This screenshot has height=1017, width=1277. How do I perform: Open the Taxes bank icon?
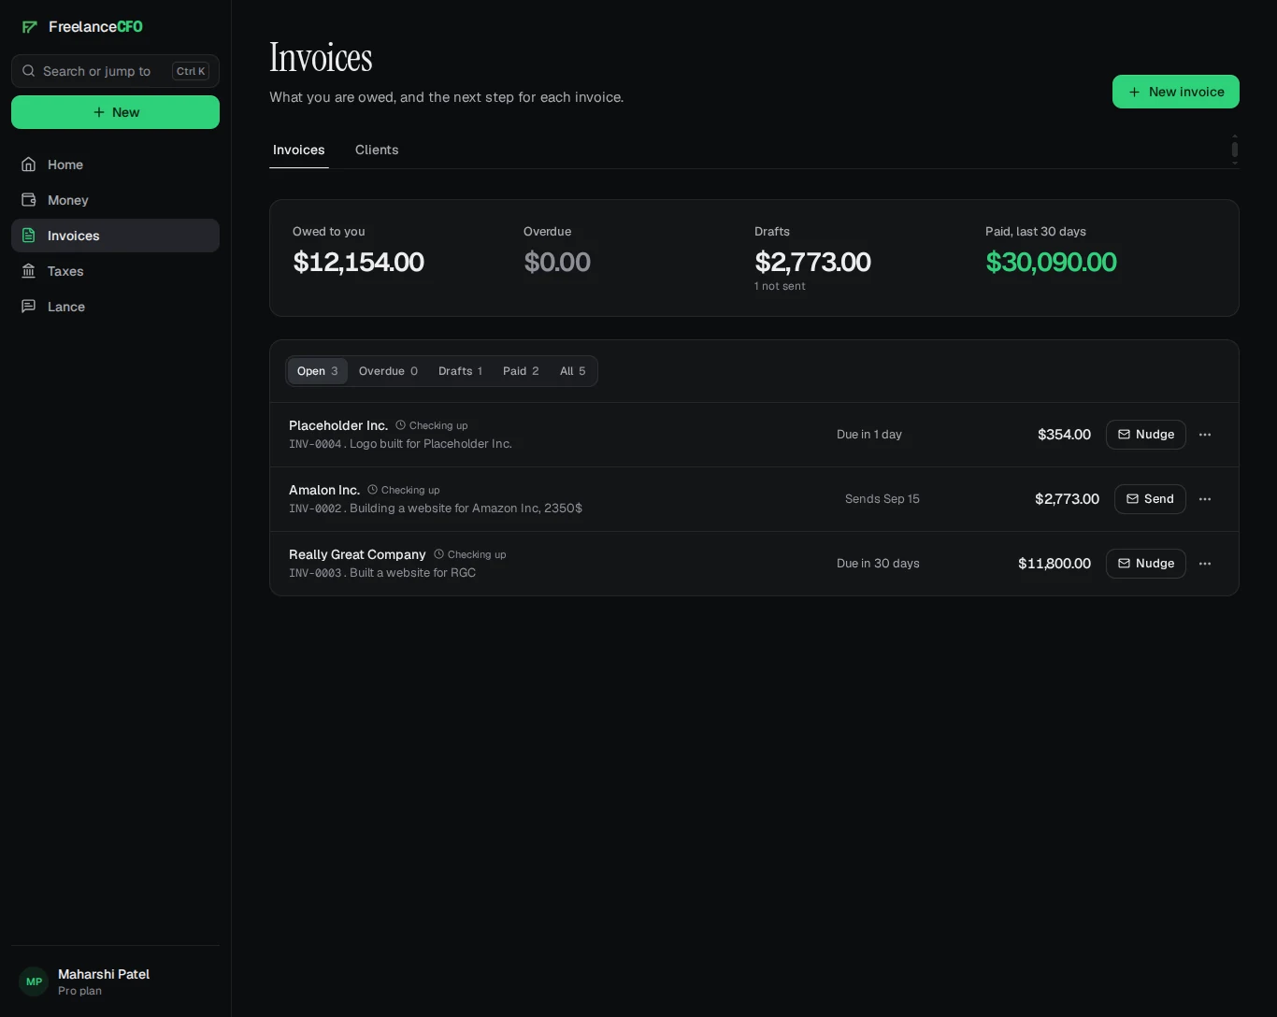coord(29,271)
